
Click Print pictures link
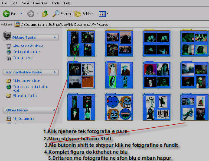(23, 58)
